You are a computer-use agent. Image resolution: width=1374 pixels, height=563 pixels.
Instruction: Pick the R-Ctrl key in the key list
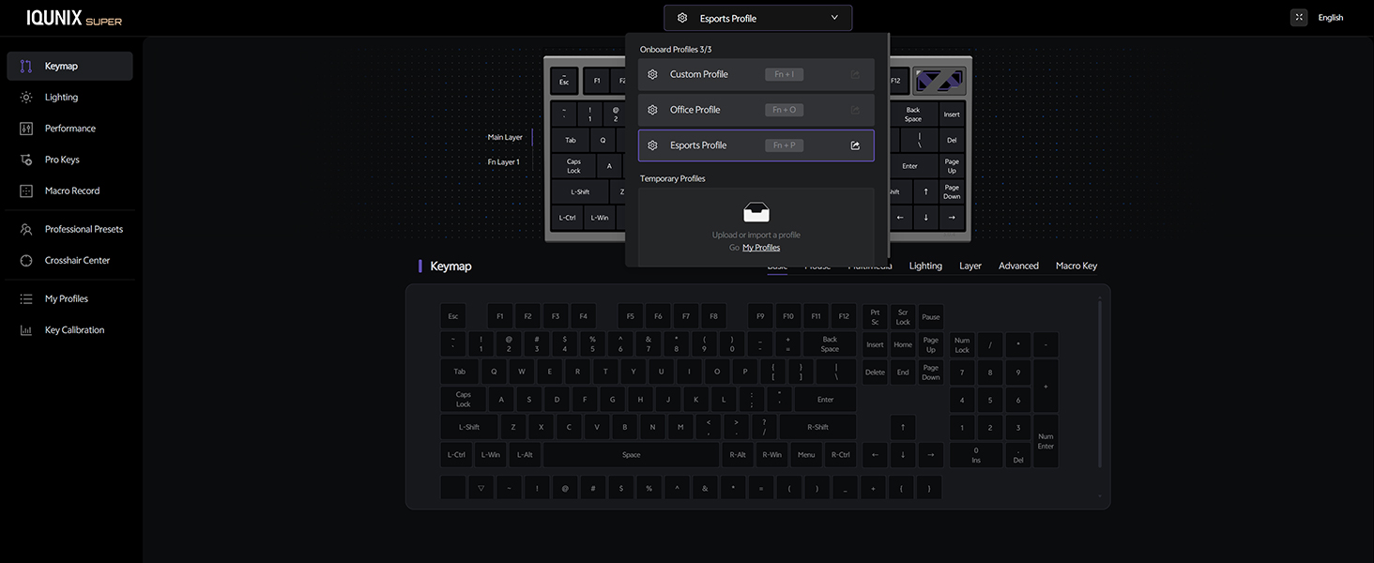(x=840, y=455)
